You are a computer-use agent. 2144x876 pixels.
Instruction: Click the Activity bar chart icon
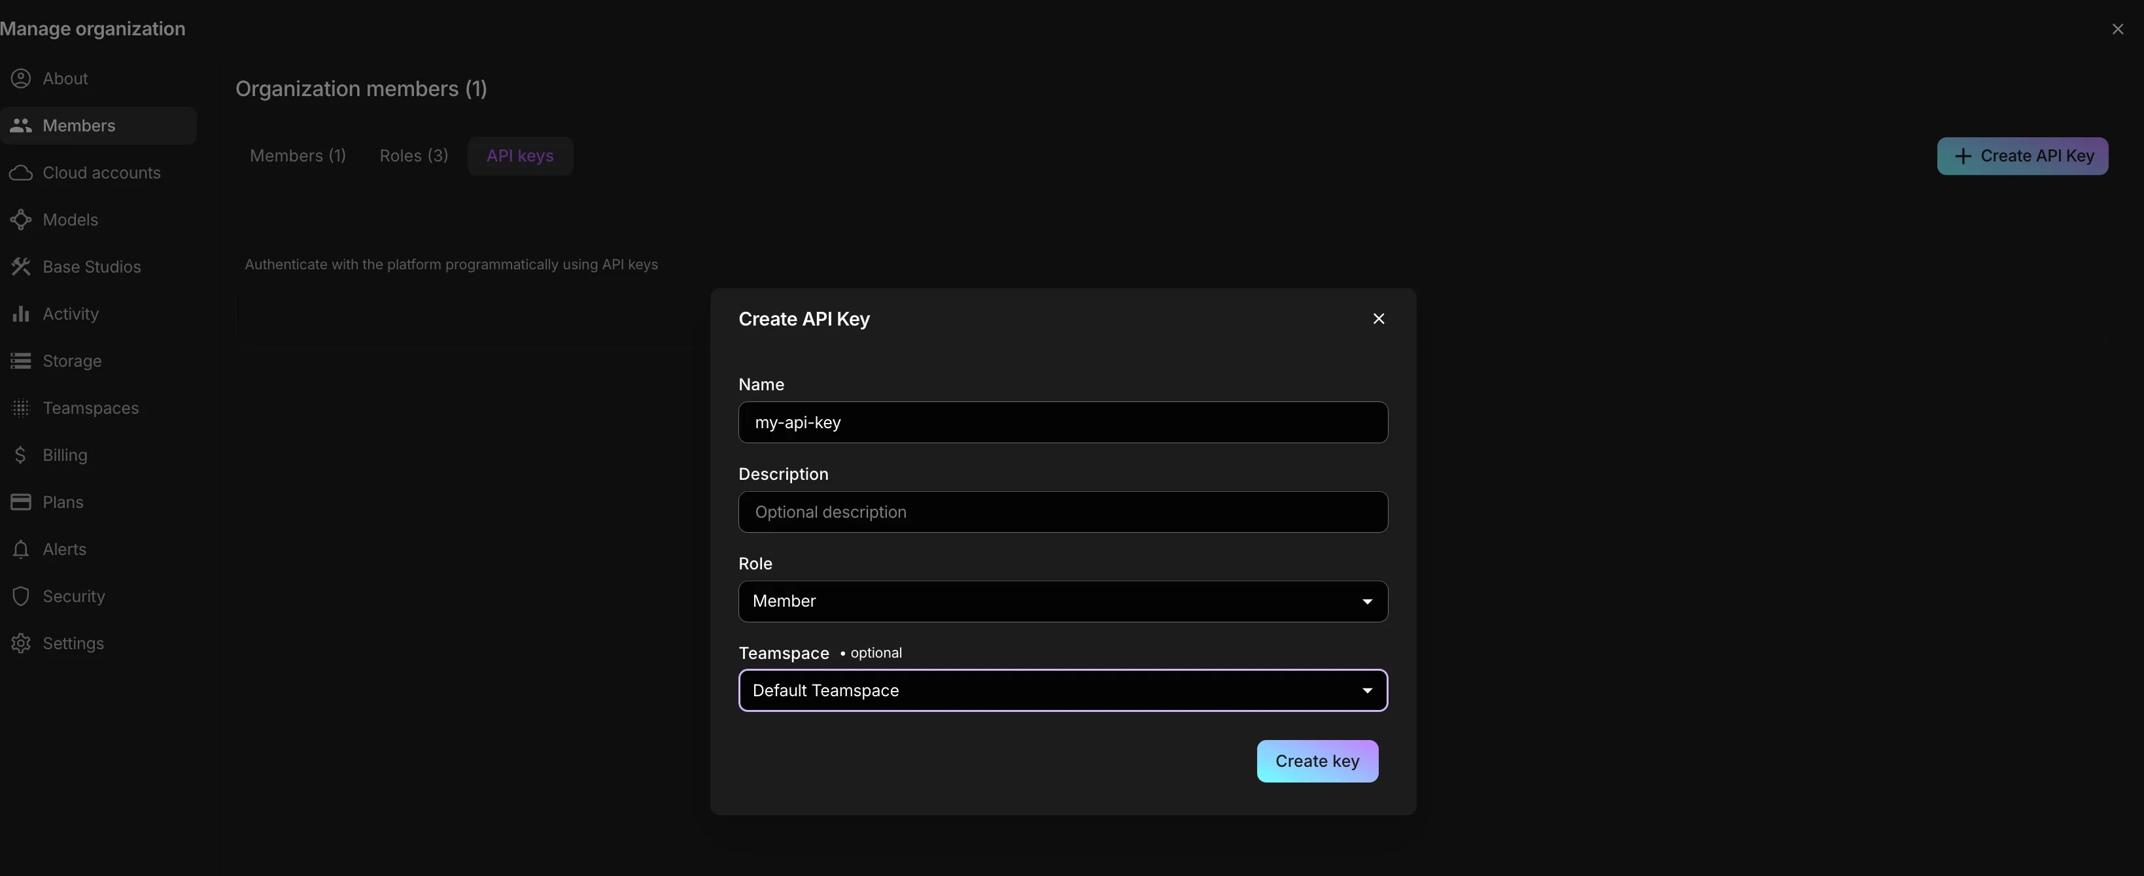tap(21, 314)
